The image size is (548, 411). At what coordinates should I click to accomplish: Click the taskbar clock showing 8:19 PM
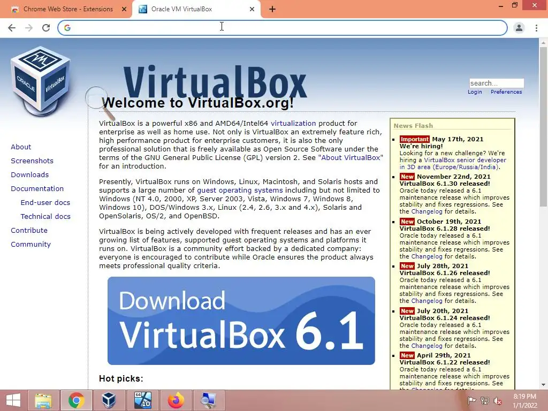(525, 401)
